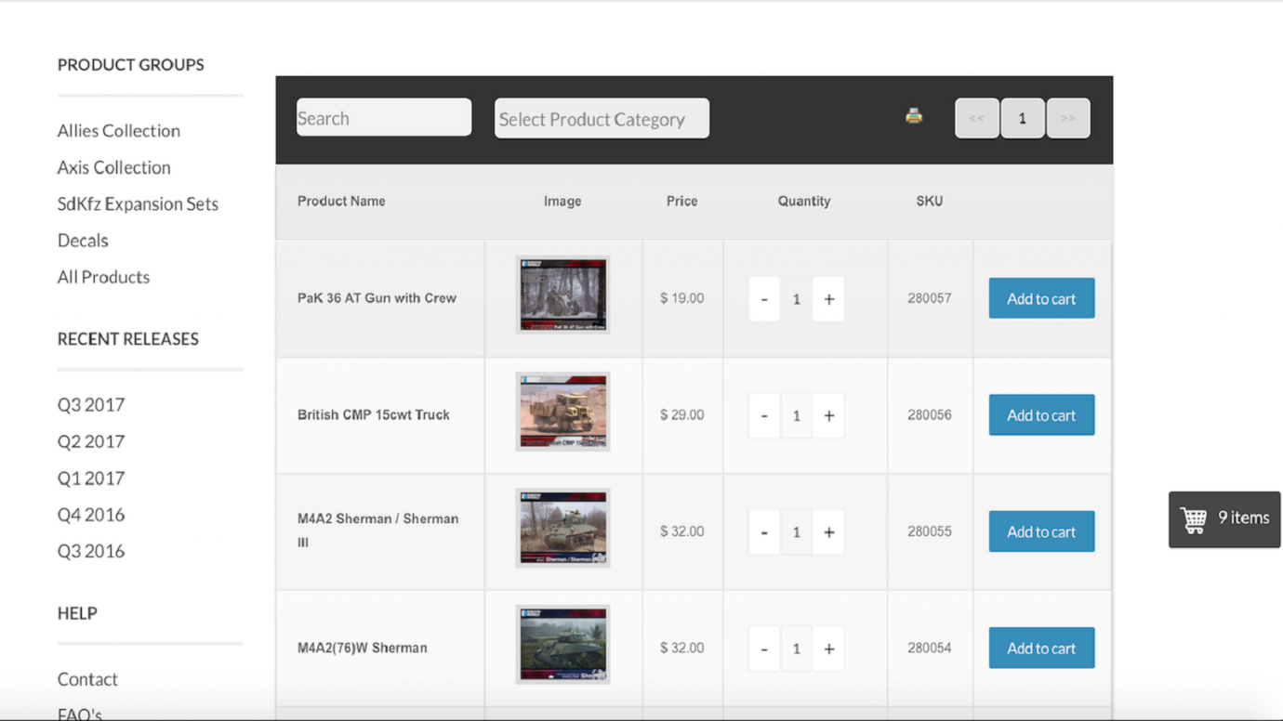Increase quantity for PaK 36 AT Gun
This screenshot has width=1283, height=721.
(x=828, y=299)
